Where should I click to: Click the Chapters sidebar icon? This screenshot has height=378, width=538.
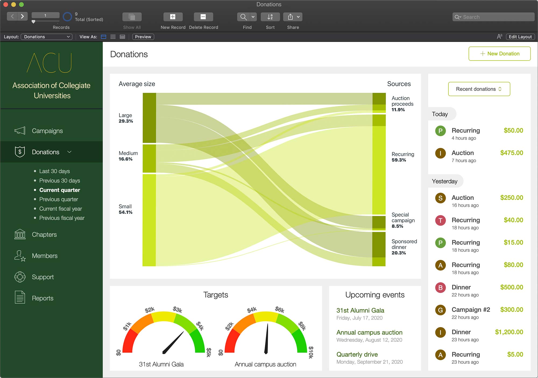19,235
